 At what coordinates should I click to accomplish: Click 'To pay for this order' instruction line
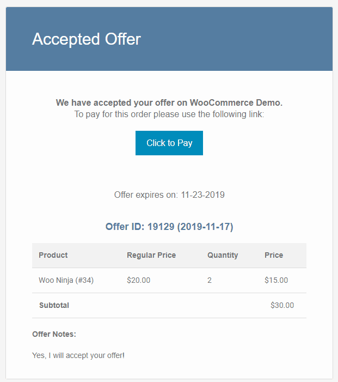[x=169, y=114]
